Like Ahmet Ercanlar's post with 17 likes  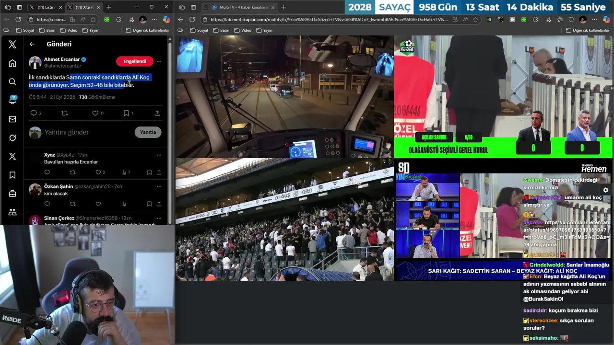coord(95,113)
